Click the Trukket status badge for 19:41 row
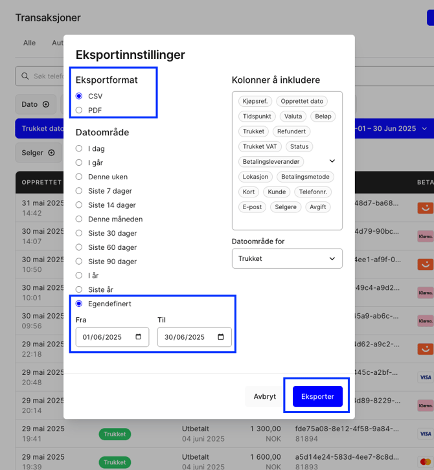Image resolution: width=434 pixels, height=470 pixels. 115,434
